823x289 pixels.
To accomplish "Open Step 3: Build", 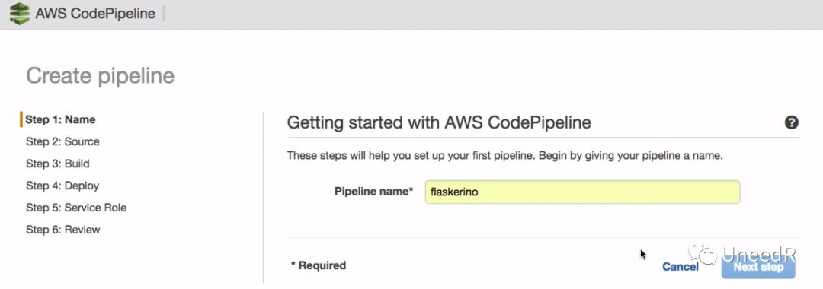I will tap(58, 164).
